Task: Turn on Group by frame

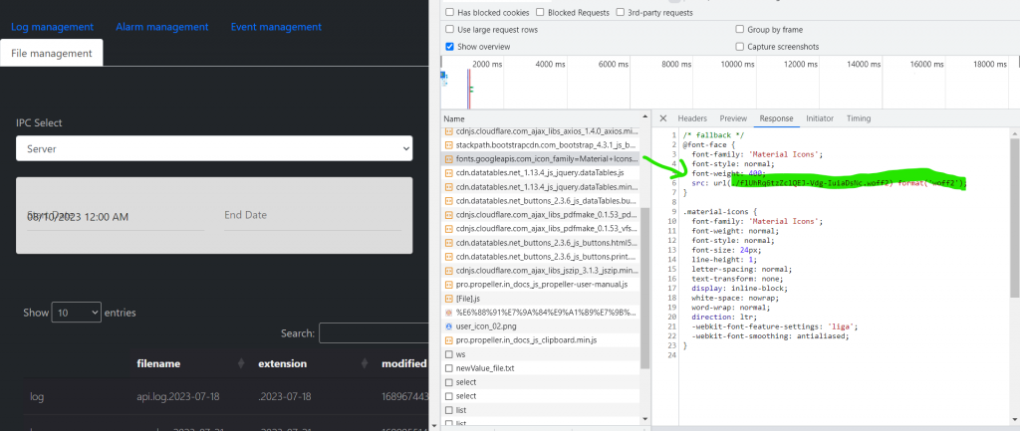Action: coord(740,29)
